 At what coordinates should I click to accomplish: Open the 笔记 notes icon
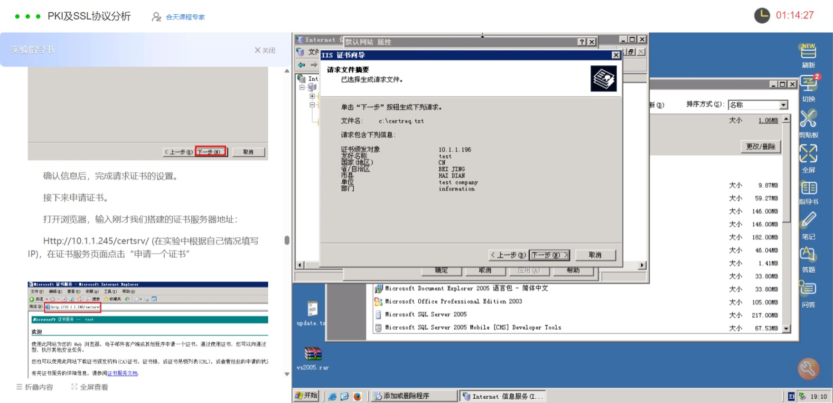[x=809, y=220]
